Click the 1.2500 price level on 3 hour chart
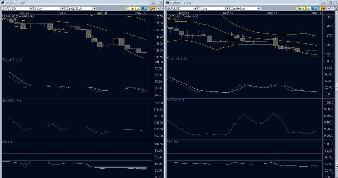This screenshot has width=338, height=178. (328, 54)
